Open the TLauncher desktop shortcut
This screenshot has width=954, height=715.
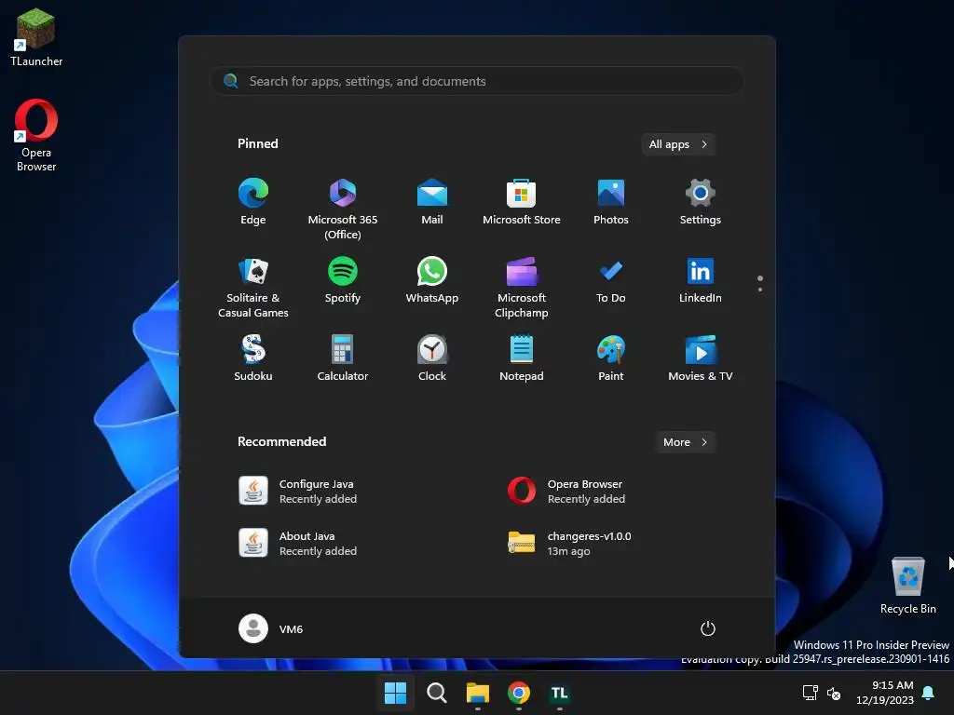click(36, 36)
